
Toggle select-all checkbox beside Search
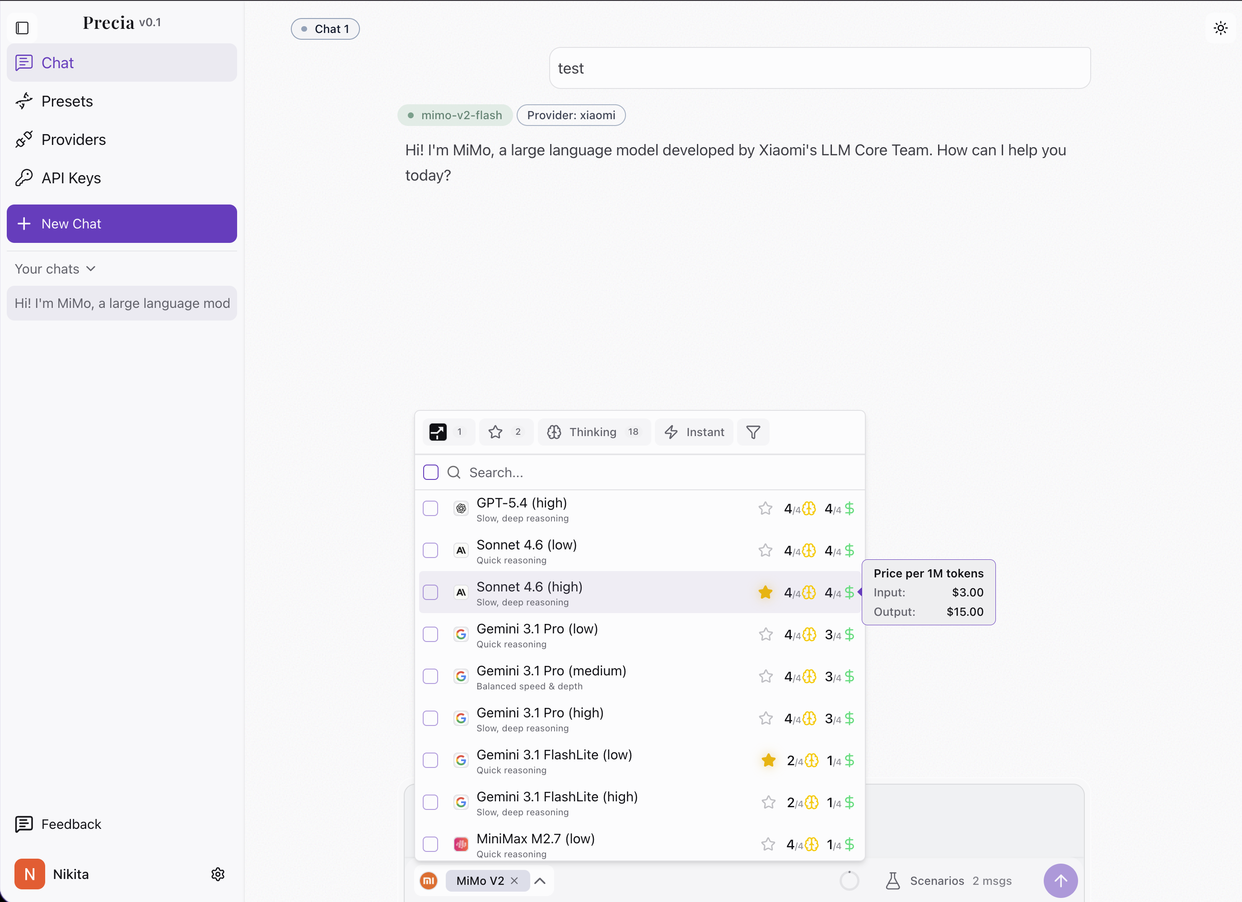[430, 472]
